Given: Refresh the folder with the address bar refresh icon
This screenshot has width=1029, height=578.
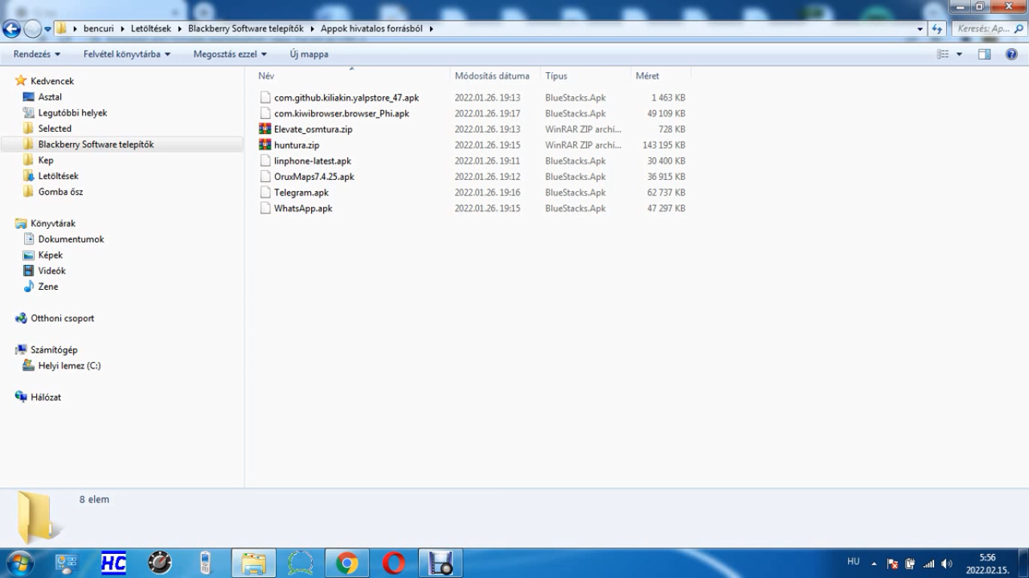Looking at the screenshot, I should (x=937, y=29).
